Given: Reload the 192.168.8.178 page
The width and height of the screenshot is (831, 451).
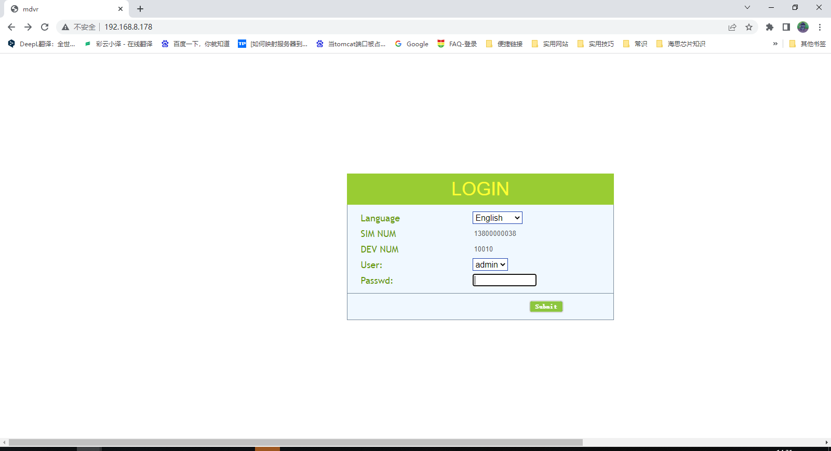Looking at the screenshot, I should (x=45, y=27).
